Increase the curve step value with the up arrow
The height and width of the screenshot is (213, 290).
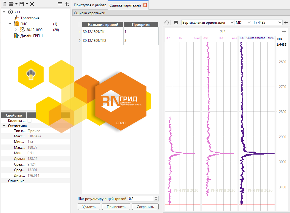[156, 197]
